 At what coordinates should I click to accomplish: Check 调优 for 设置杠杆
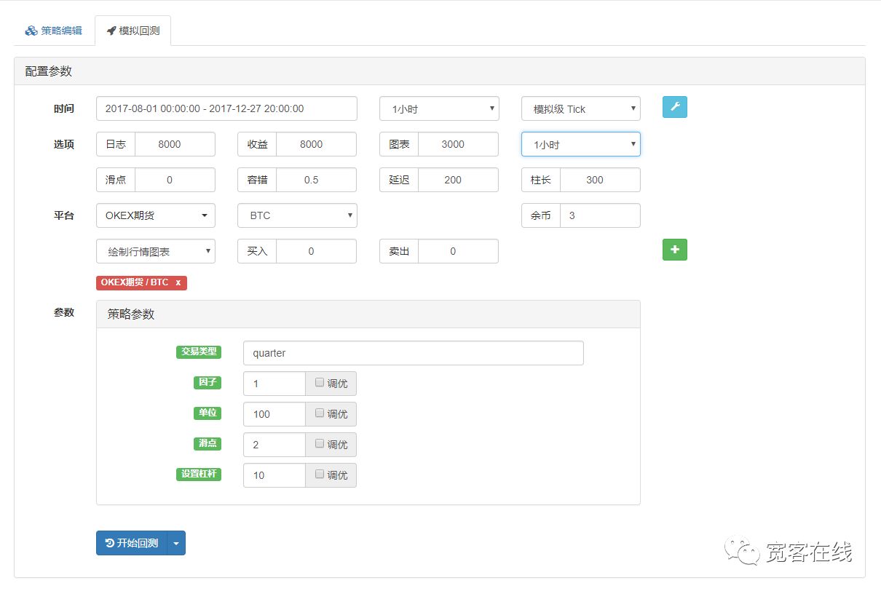320,475
